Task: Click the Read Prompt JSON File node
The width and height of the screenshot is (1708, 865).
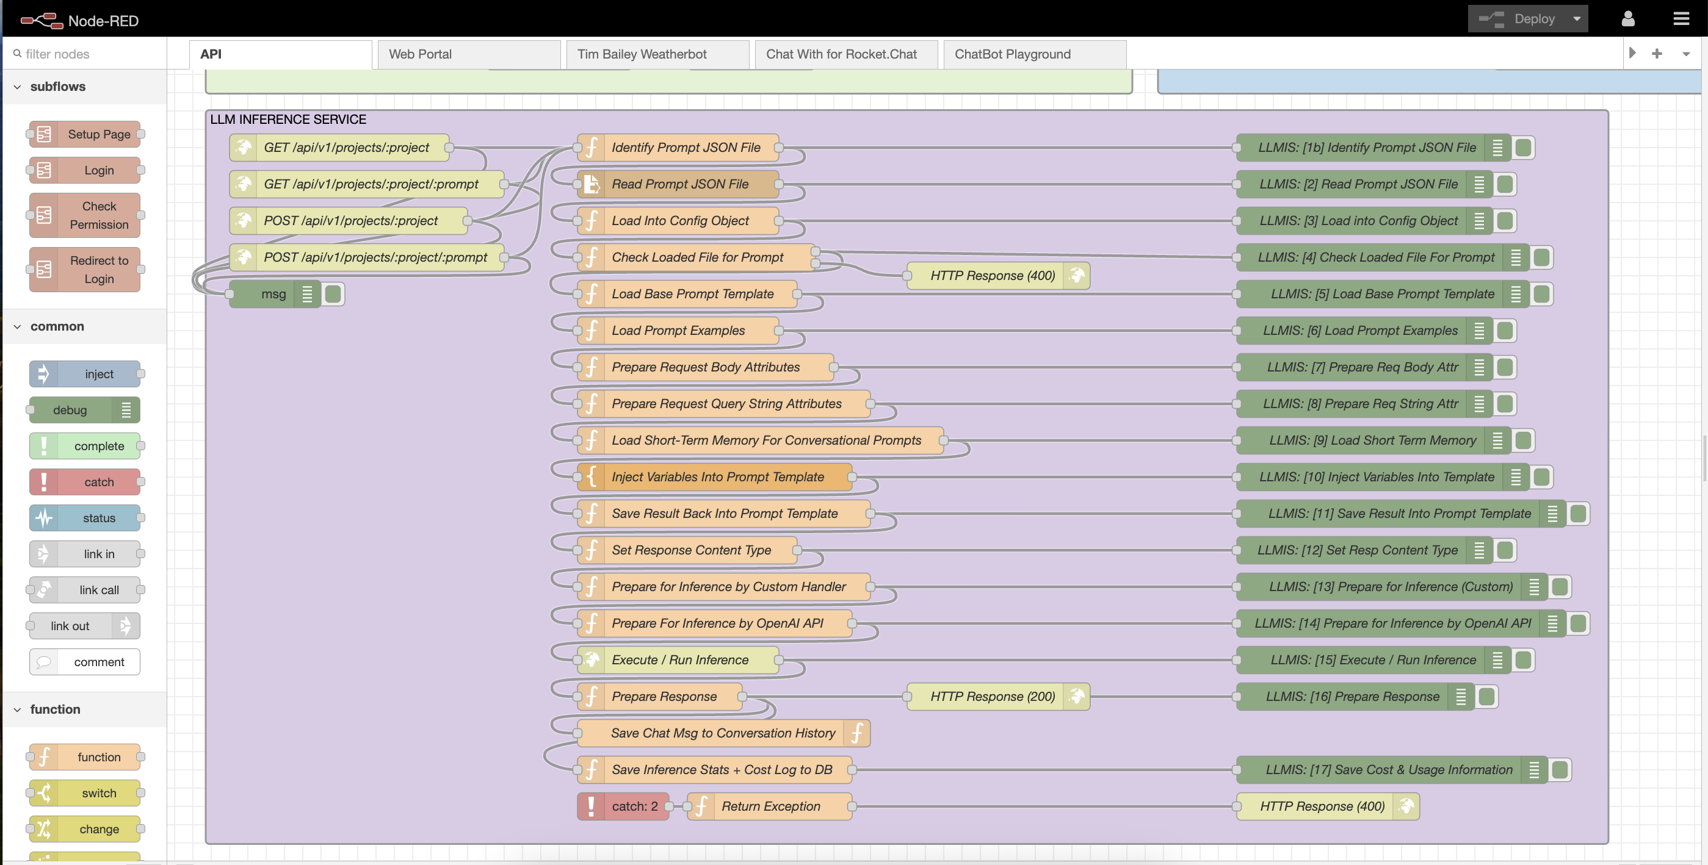Action: coord(678,184)
